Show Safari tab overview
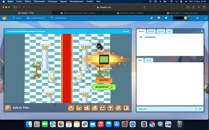 click(x=204, y=7)
